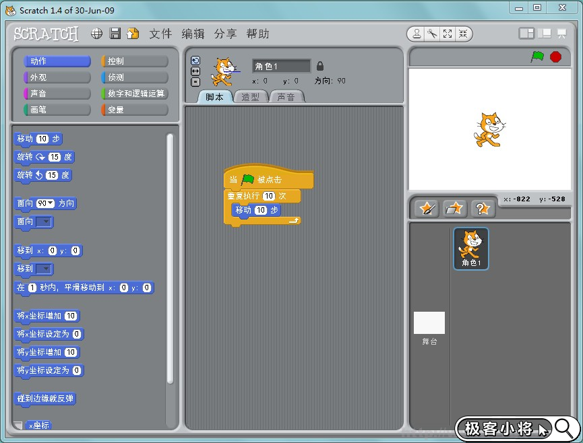Image resolution: width=583 pixels, height=443 pixels.
Task: Paint a new sprite with brush-star icon
Action: (427, 209)
